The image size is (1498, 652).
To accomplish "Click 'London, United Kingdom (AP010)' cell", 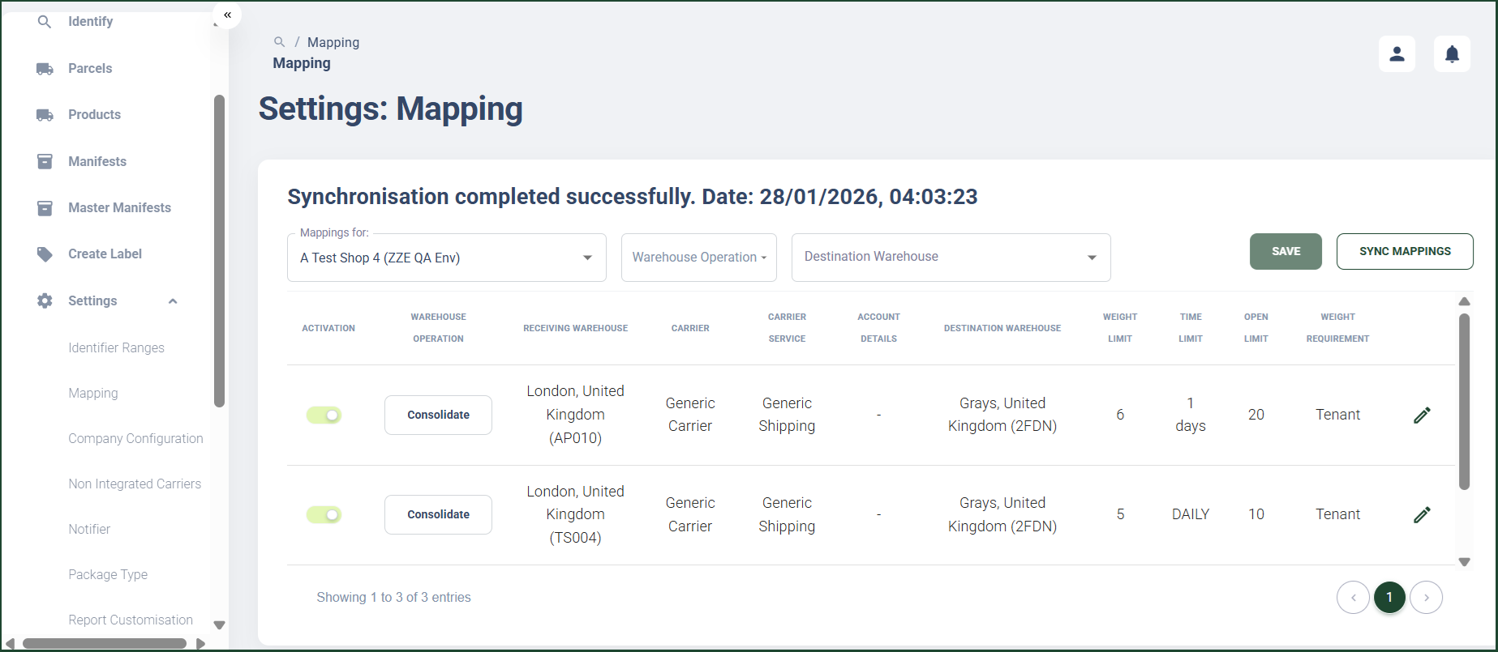I will point(575,415).
